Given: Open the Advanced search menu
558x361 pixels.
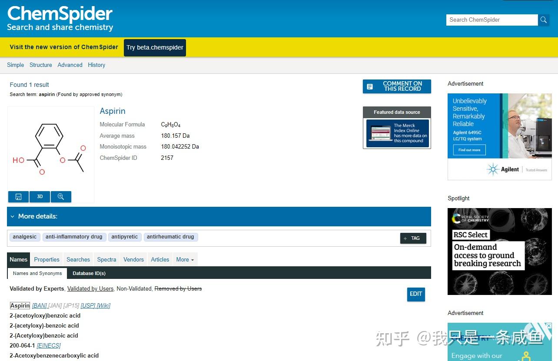Looking at the screenshot, I should tap(70, 65).
